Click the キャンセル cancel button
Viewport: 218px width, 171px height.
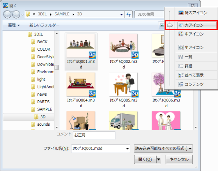tap(179, 159)
